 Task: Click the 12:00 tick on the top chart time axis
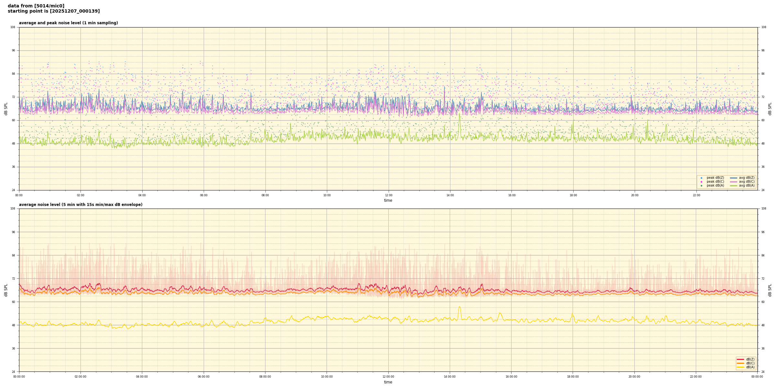coord(388,195)
